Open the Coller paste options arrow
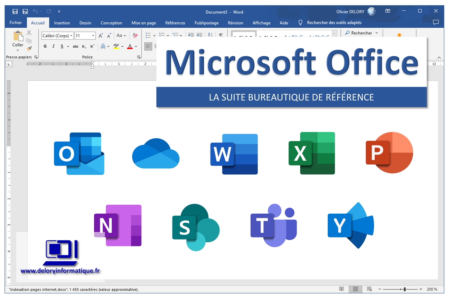This screenshot has width=450, height=298. point(18,50)
